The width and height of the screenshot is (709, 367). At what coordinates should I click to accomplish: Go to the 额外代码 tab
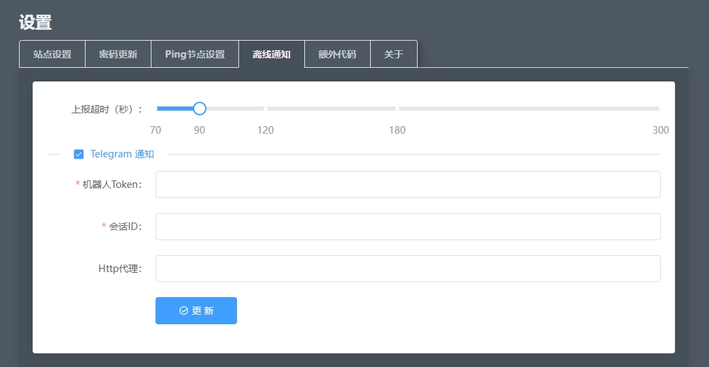click(338, 54)
